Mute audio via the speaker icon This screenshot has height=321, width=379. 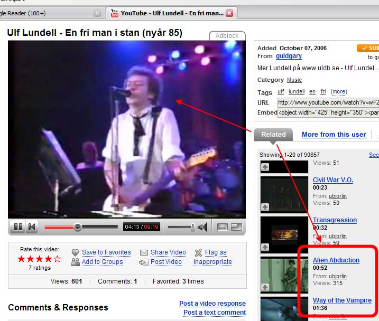tap(202, 227)
